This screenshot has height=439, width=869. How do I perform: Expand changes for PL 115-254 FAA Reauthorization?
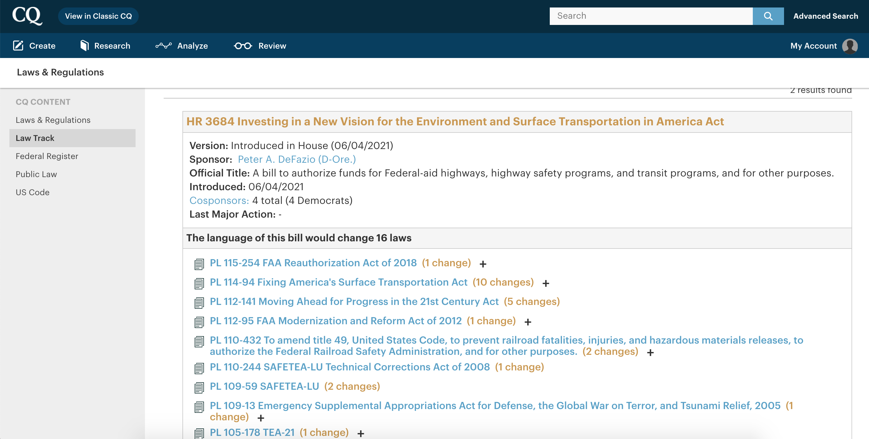pos(483,264)
